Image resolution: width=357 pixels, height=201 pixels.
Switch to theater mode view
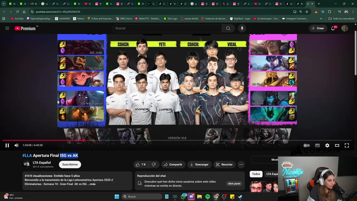[x=337, y=145]
